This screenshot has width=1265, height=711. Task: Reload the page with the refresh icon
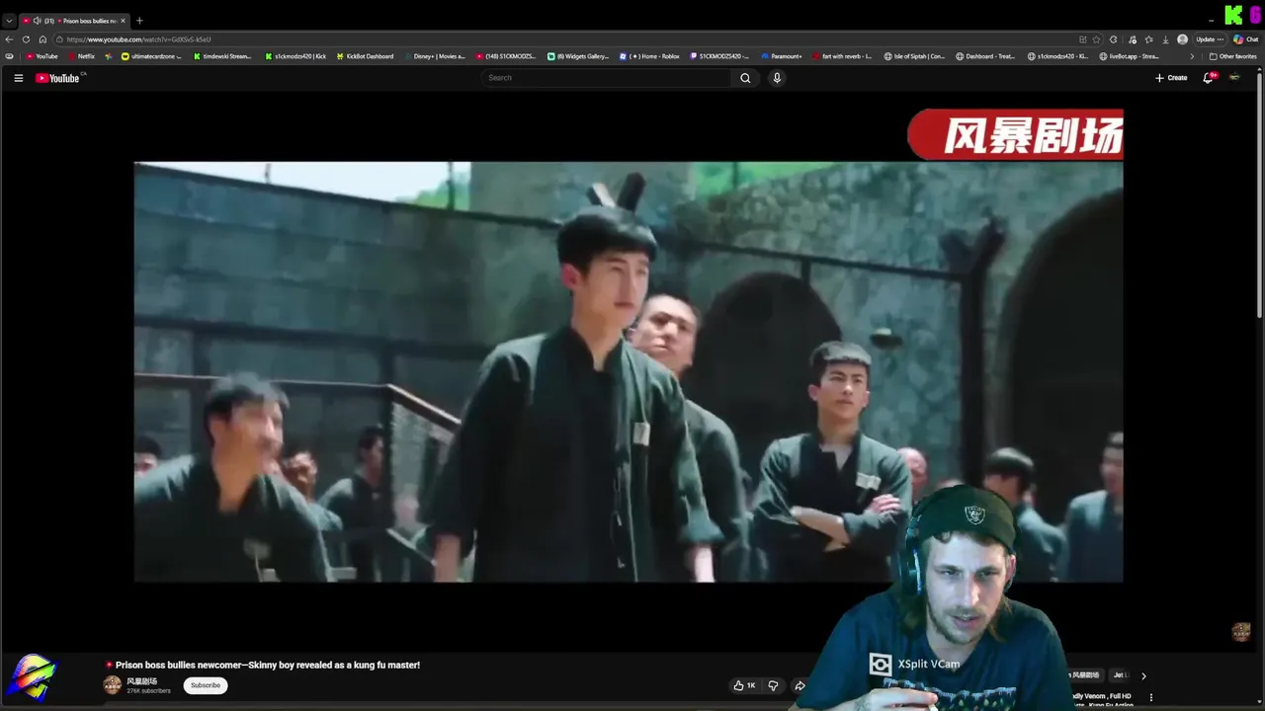(x=27, y=39)
